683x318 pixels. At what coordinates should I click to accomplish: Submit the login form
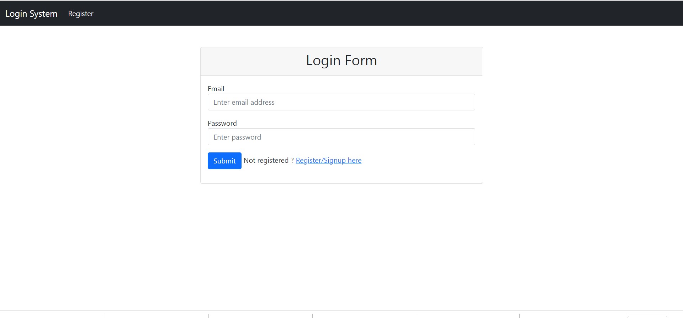click(224, 161)
